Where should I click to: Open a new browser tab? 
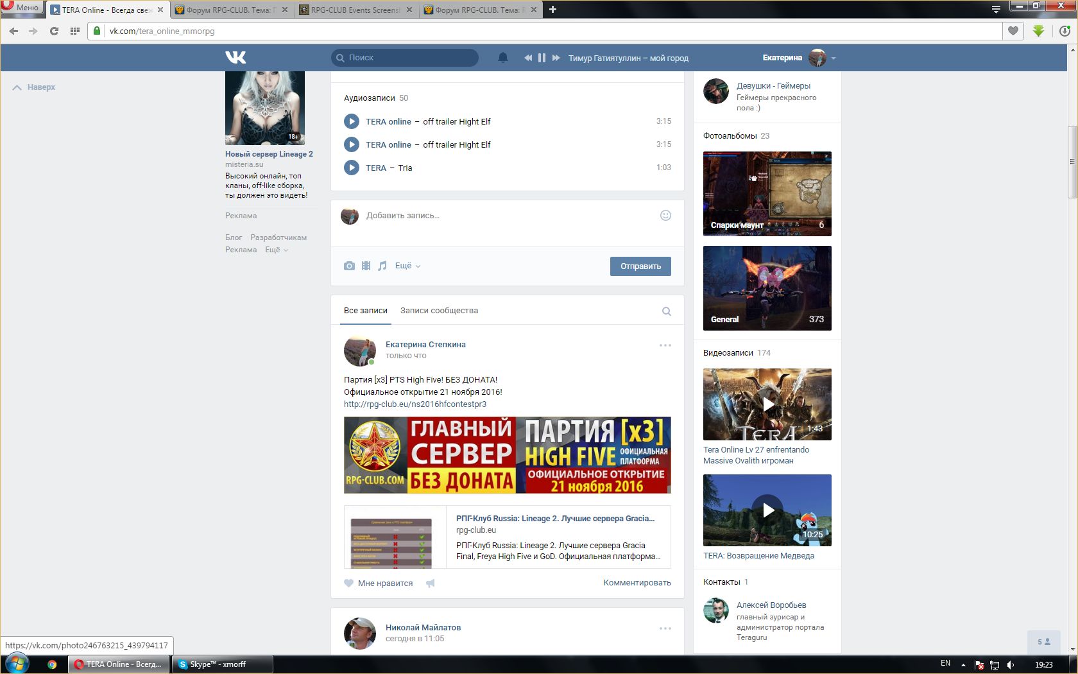552,10
